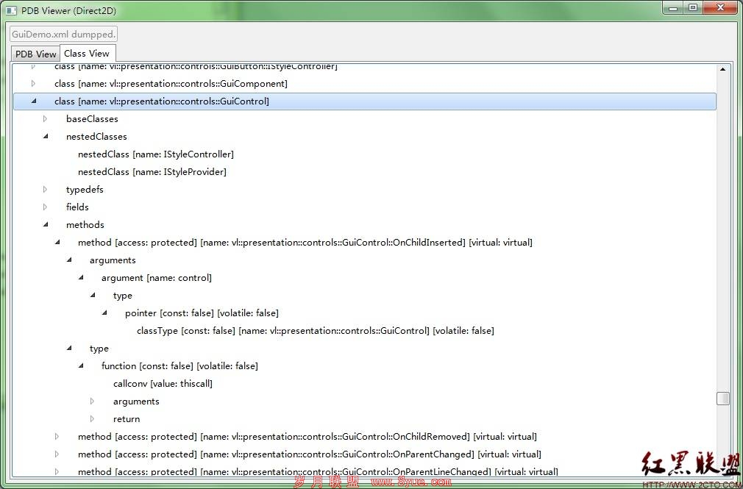This screenshot has width=743, height=489.
Task: Collapse the OnChildInserted method arrow
Action: click(x=57, y=242)
